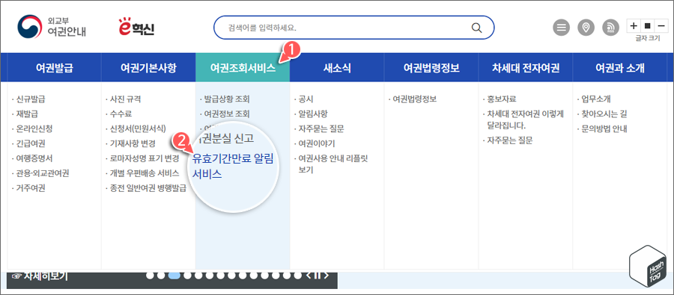This screenshot has height=295, width=674.
Task: Open the 여권법령정보 main menu heading
Action: point(431,68)
